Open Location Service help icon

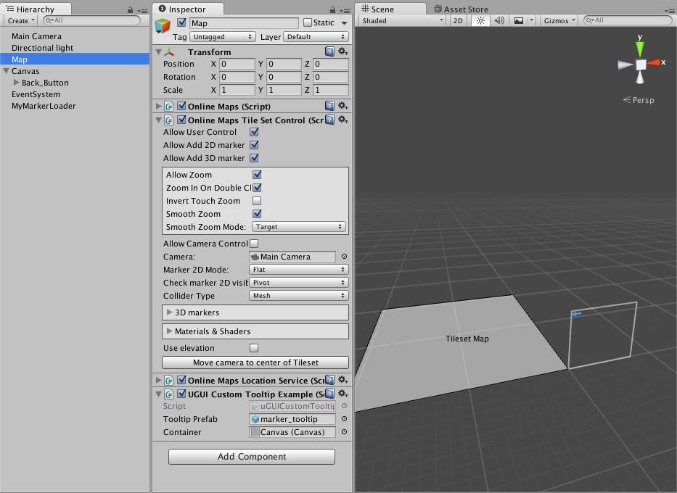pyautogui.click(x=329, y=380)
